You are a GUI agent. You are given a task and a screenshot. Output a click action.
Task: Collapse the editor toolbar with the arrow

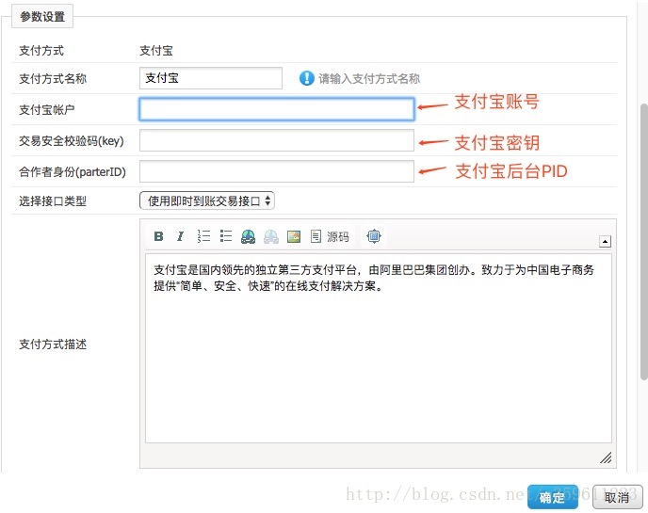click(x=605, y=241)
